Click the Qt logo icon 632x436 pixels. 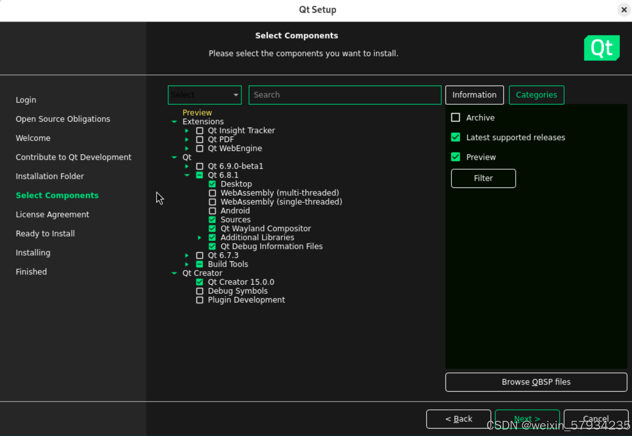[601, 48]
